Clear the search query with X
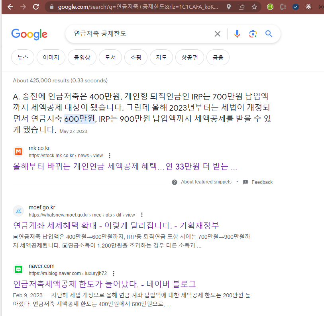The width and height of the screenshot is (324, 316). [x=217, y=34]
